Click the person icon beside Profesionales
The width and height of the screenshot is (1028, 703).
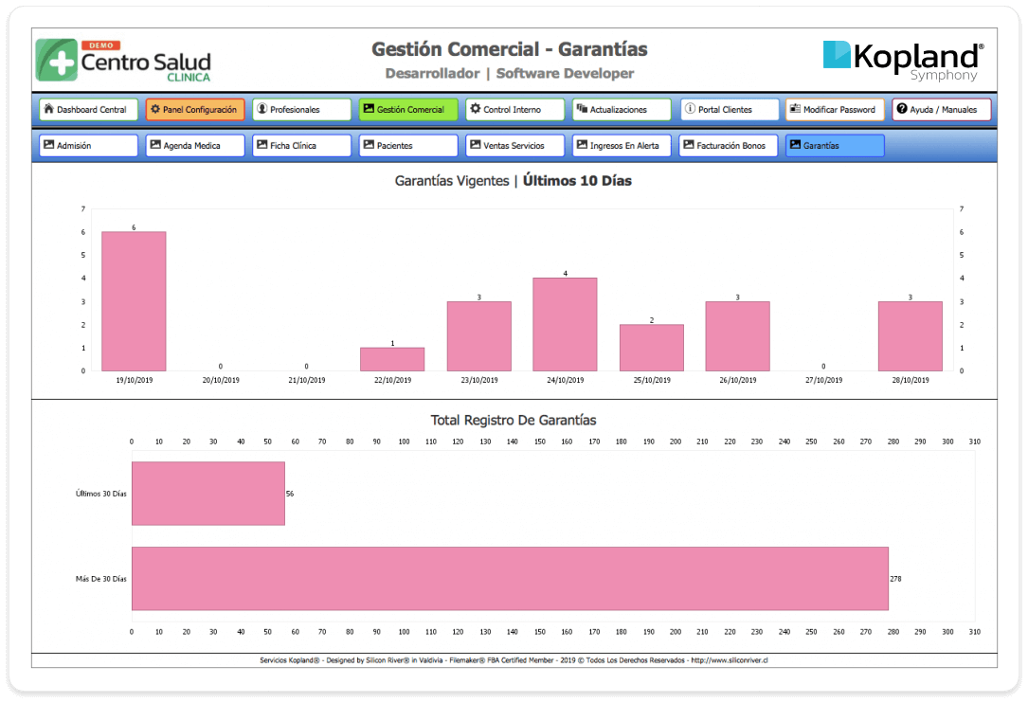coord(262,109)
